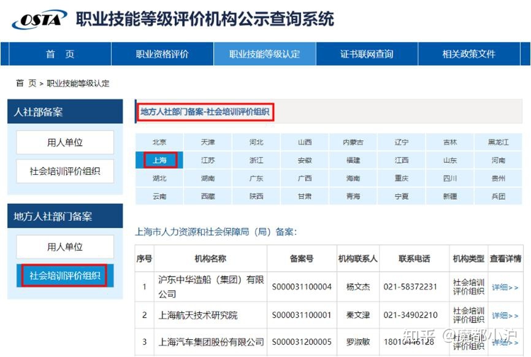Click phone number 021-34902210

coord(410,315)
